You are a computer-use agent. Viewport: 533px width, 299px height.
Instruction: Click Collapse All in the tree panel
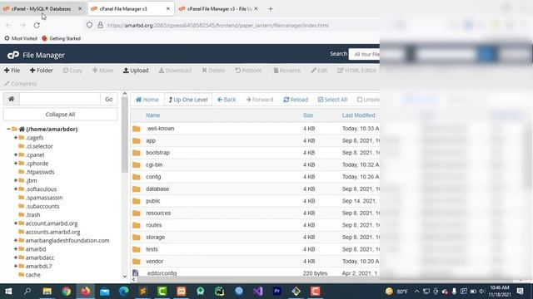[60, 115]
